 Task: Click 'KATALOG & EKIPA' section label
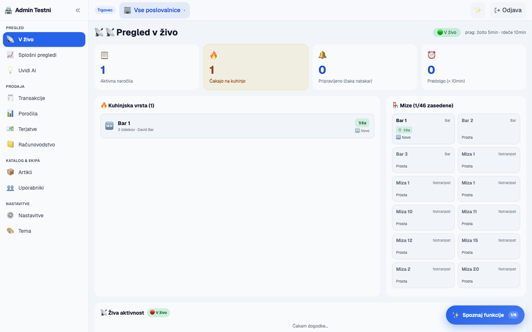(23, 161)
